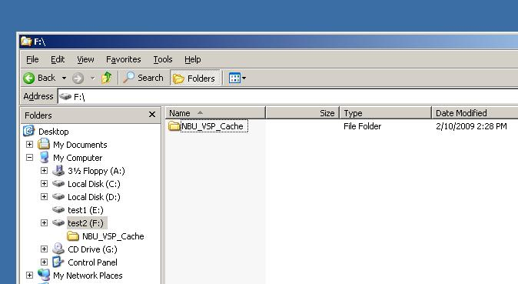Open the Edit menu
Image resolution: width=518 pixels, height=284 pixels.
coord(58,59)
